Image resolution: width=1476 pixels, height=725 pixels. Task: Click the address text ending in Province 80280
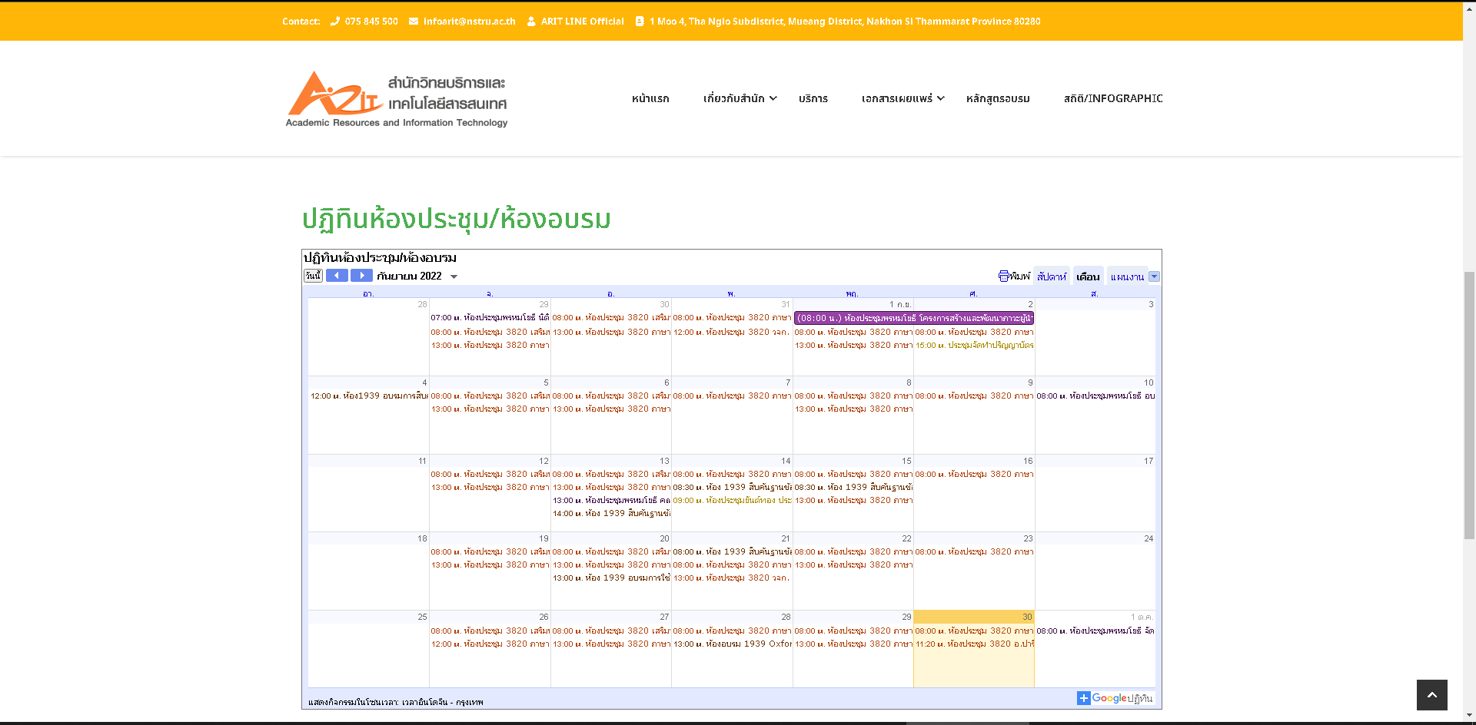click(x=845, y=22)
